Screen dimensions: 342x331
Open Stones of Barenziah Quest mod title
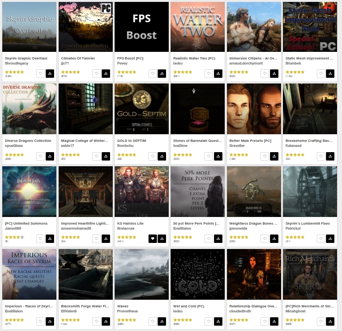pos(197,141)
